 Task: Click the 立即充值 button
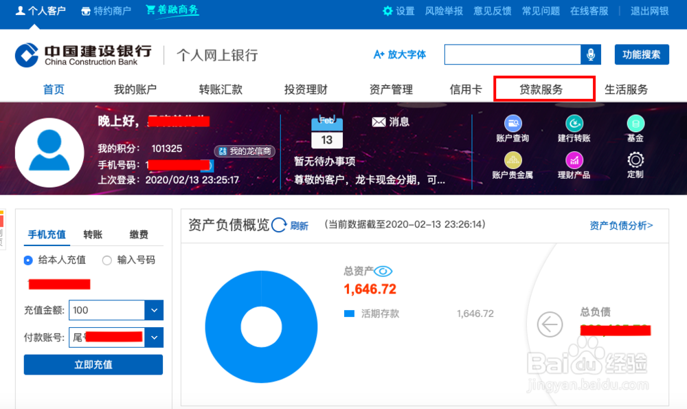point(93,365)
